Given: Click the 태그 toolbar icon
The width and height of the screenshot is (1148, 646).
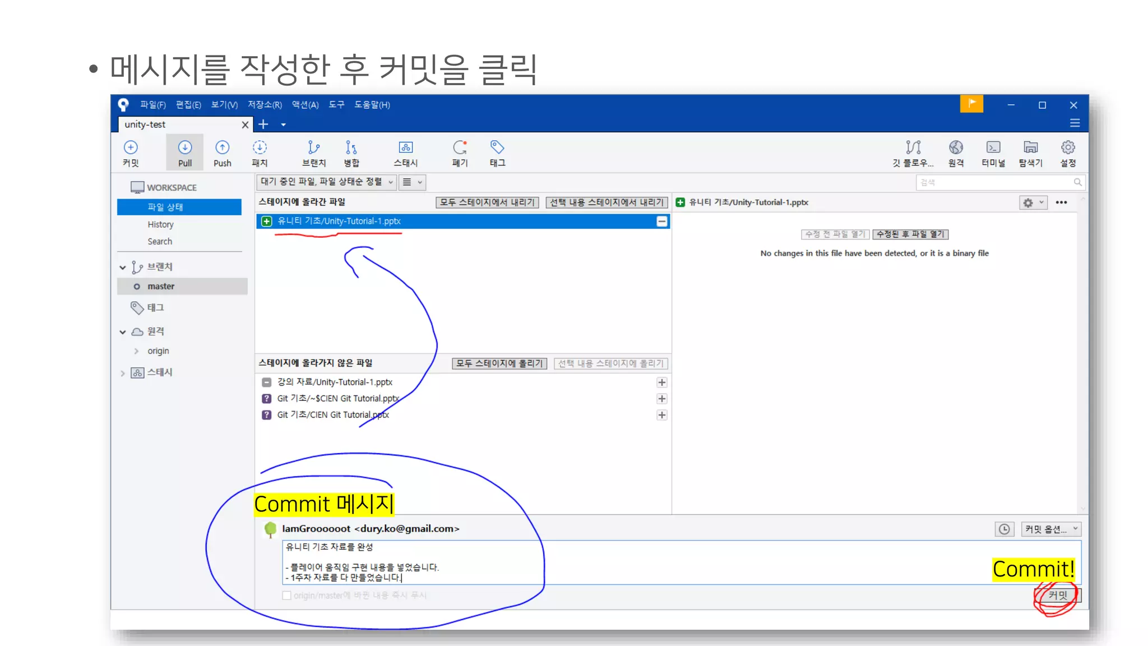Looking at the screenshot, I should click(498, 153).
